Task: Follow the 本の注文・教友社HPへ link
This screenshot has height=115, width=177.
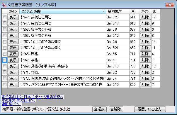Action: (18, 100)
